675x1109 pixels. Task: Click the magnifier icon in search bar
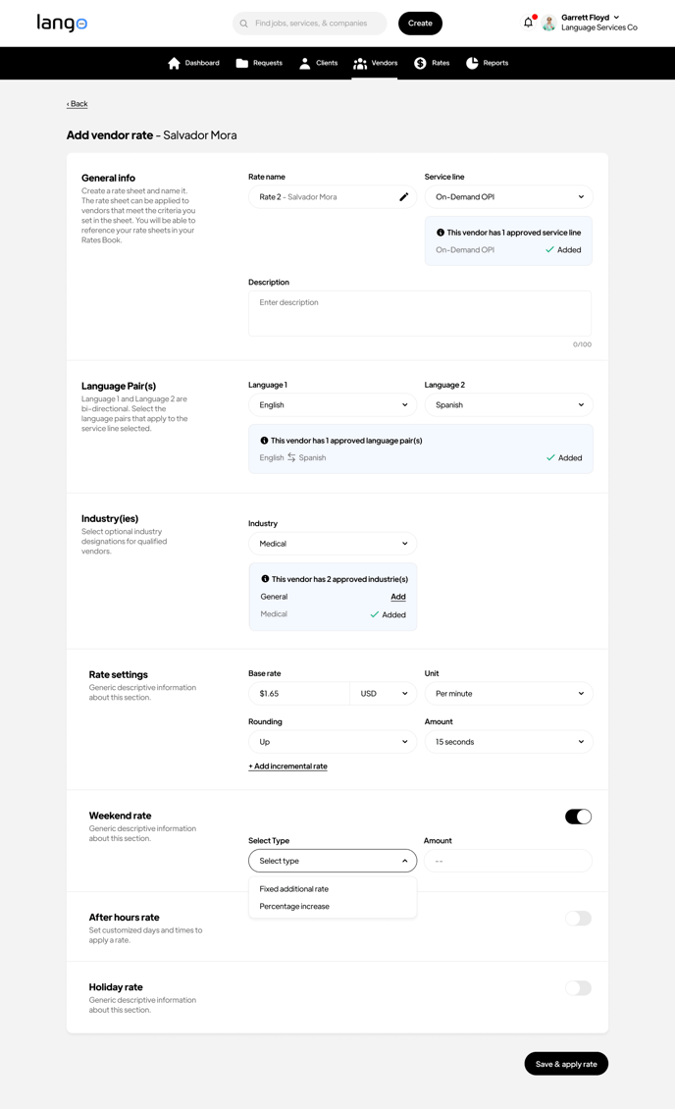(x=244, y=24)
